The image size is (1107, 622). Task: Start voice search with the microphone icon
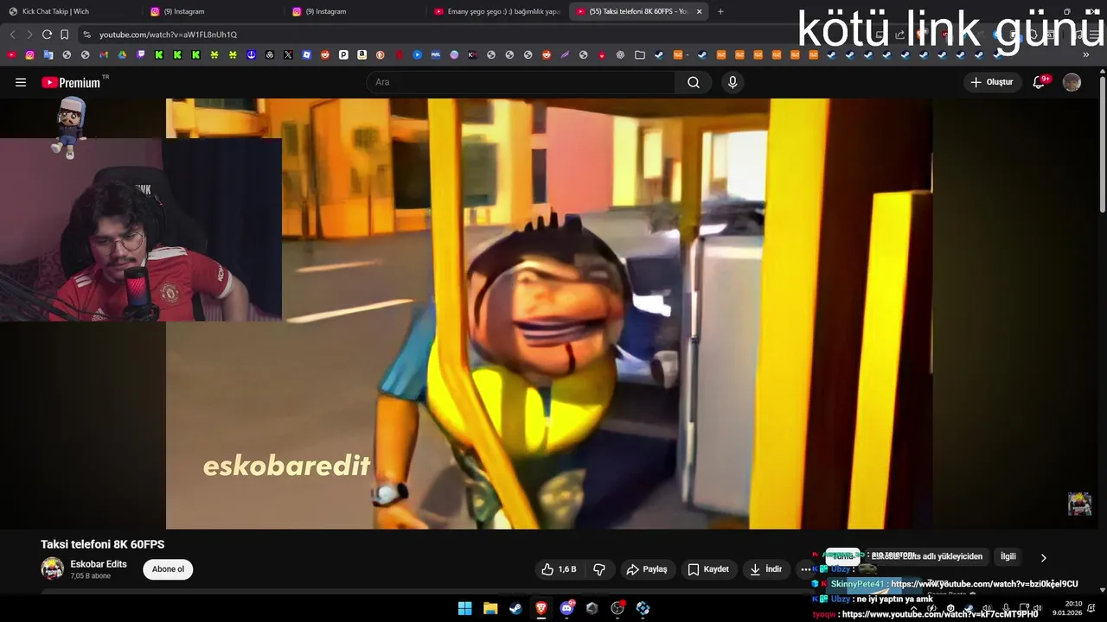coord(733,82)
